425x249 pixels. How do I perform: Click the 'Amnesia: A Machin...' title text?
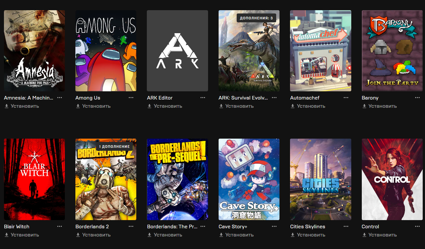click(x=28, y=98)
